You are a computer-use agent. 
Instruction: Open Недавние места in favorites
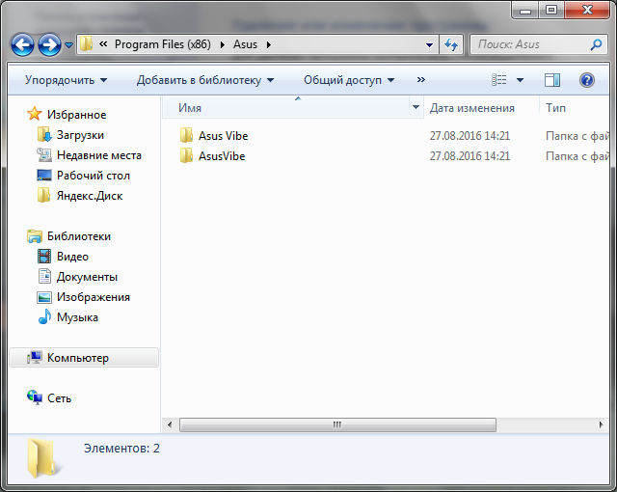point(99,155)
